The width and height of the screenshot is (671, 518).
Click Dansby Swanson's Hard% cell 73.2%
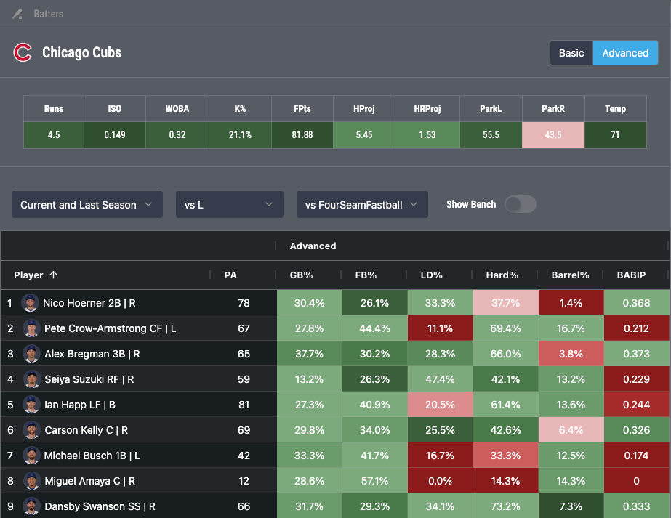505,506
